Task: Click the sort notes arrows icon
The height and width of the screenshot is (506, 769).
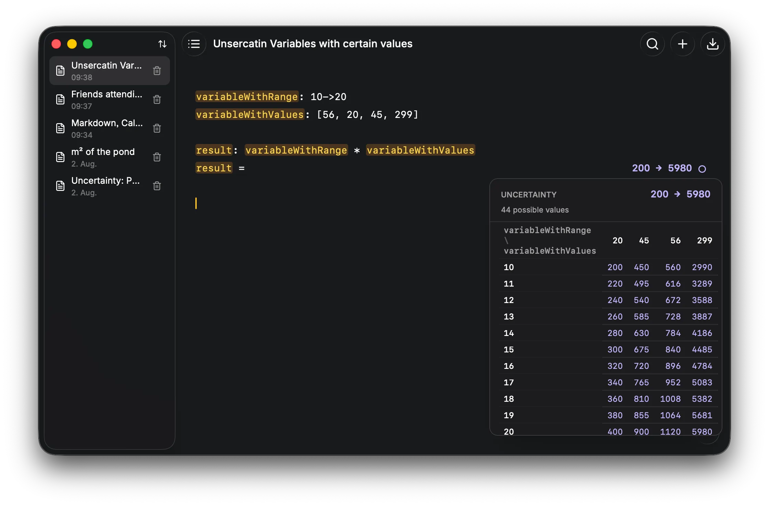Action: pyautogui.click(x=162, y=44)
